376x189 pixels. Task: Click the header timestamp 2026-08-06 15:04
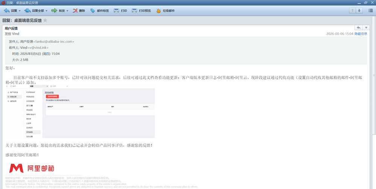pyautogui.click(x=340, y=34)
